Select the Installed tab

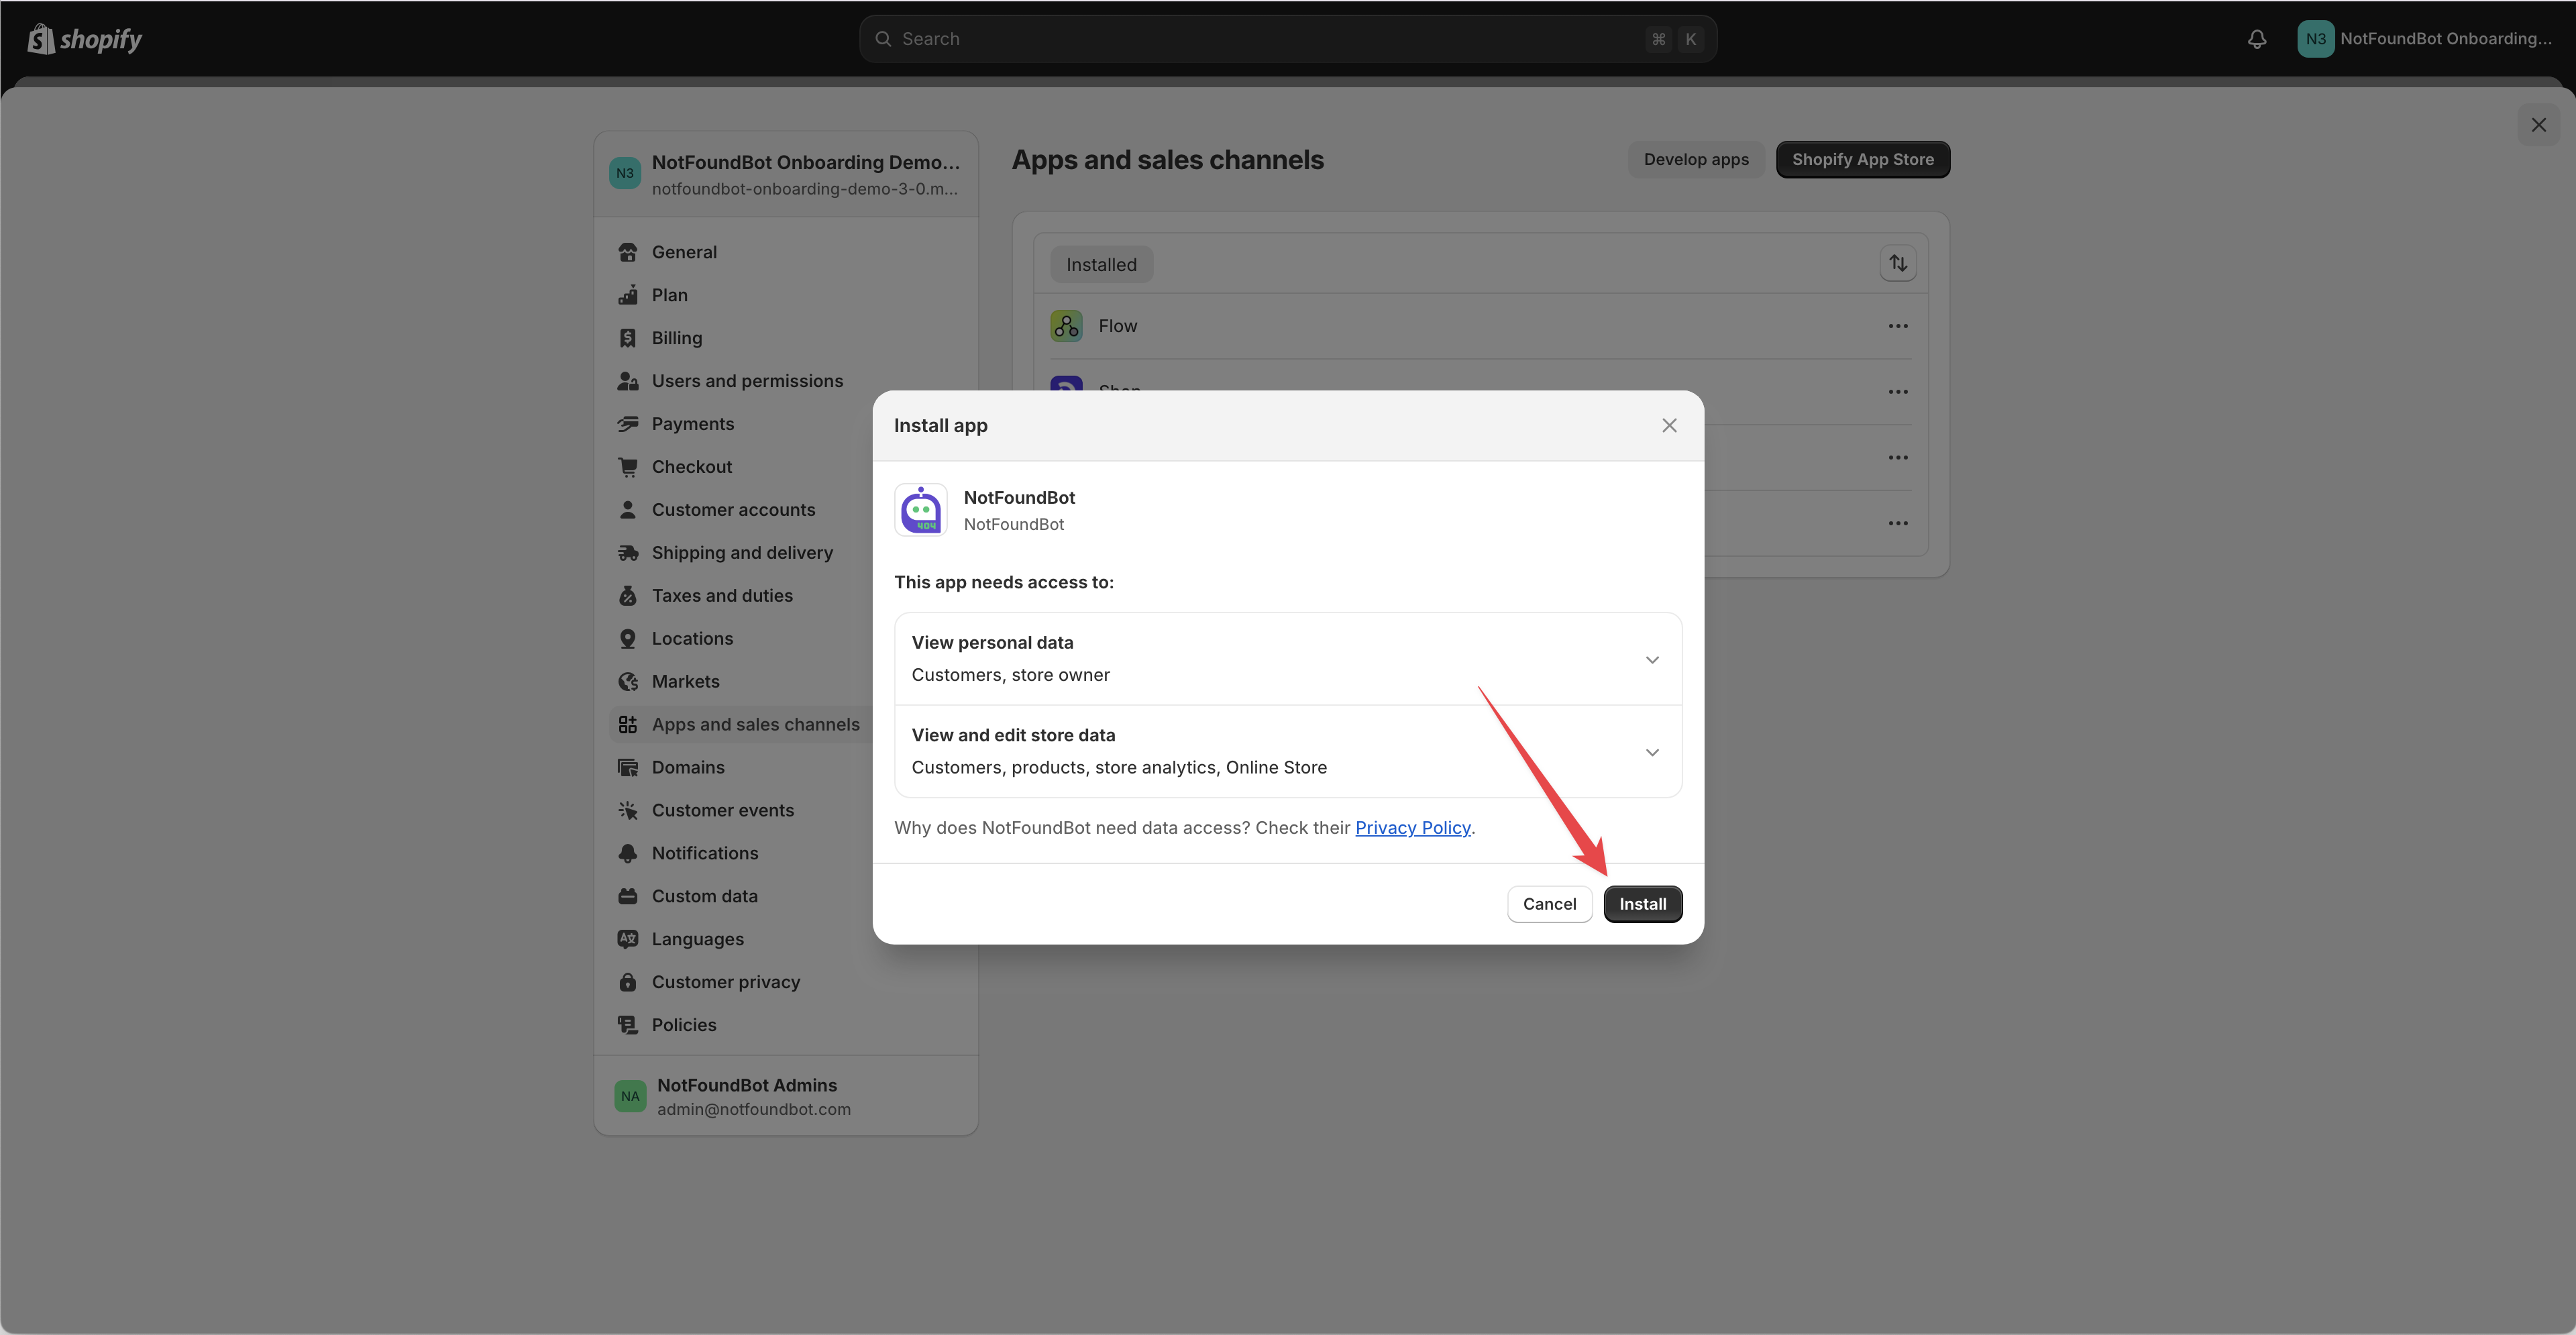[1101, 265]
